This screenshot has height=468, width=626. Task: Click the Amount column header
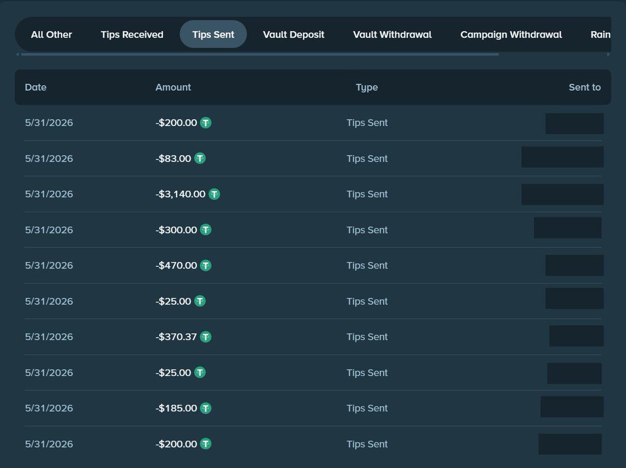pyautogui.click(x=173, y=88)
